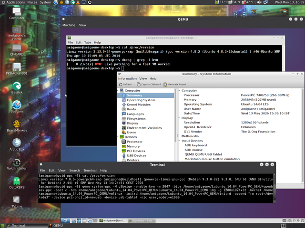Viewport: 305px width, 228px height.
Task: Click the network connection icon in top panel
Action: 265,2
